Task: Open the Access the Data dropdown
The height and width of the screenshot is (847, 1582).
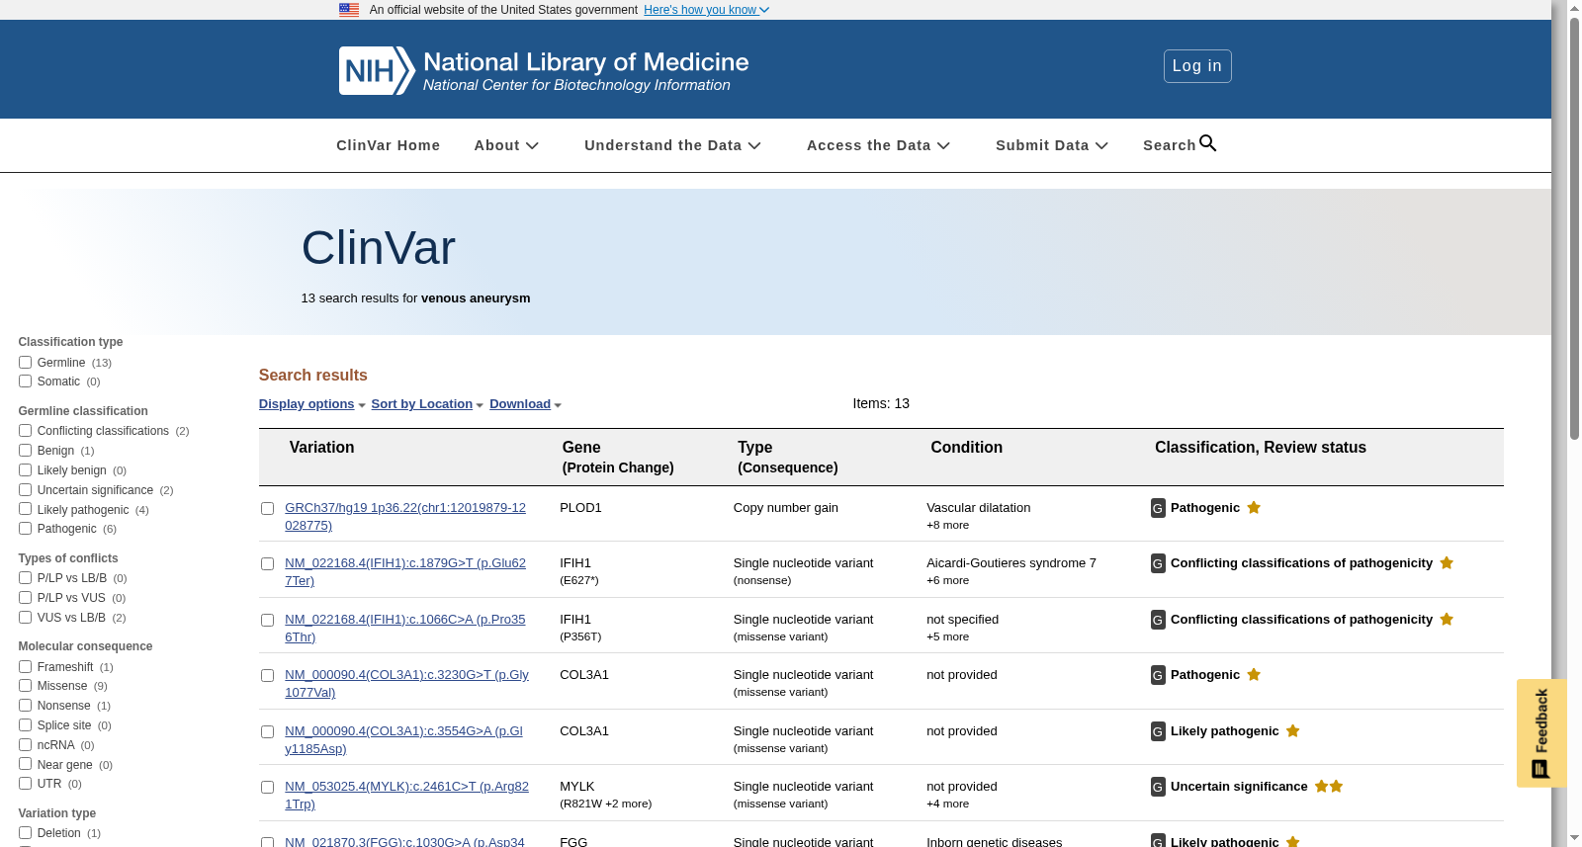Action: [878, 145]
